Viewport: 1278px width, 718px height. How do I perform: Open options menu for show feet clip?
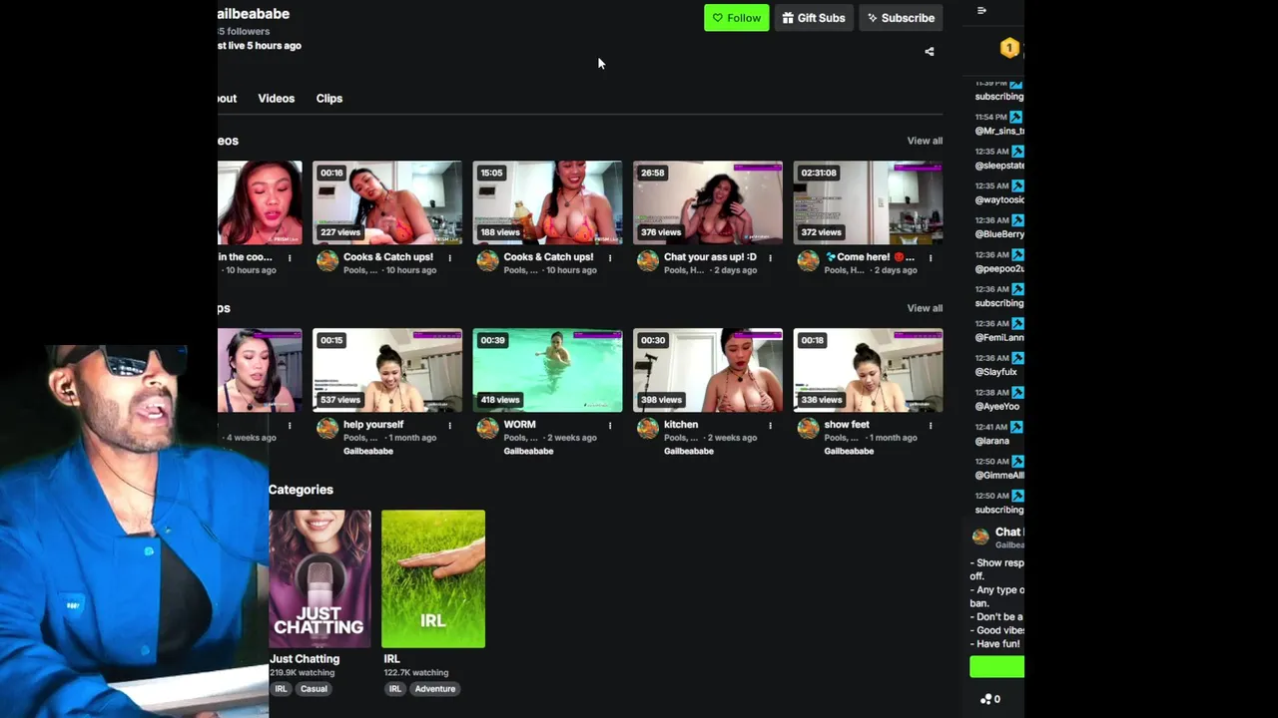[931, 426]
